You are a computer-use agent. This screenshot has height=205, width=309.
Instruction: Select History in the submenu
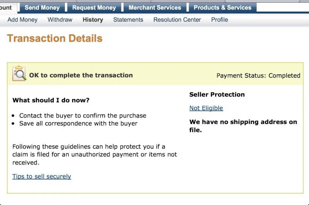[93, 20]
